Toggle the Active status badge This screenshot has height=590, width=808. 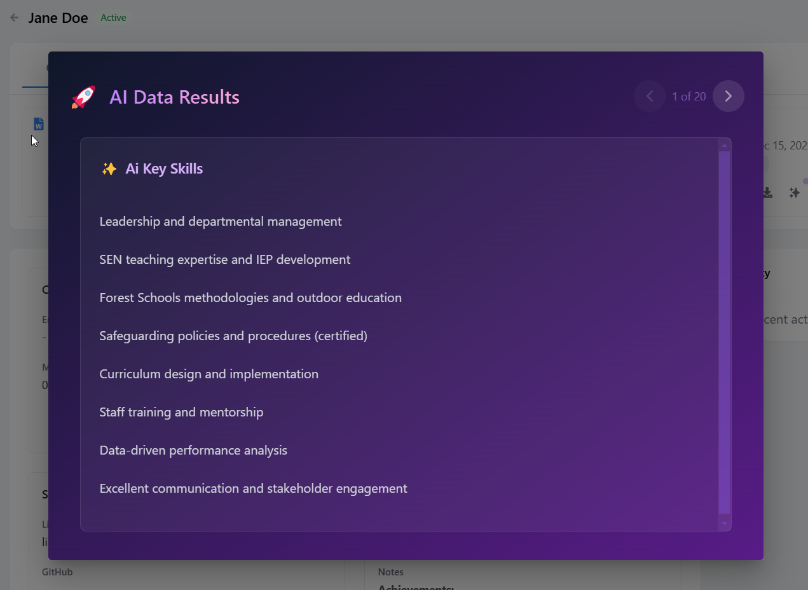click(x=113, y=17)
